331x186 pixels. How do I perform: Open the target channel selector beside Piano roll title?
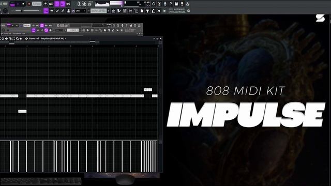click(26, 39)
